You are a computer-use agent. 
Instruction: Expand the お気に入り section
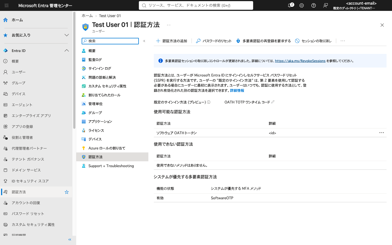[36, 35]
